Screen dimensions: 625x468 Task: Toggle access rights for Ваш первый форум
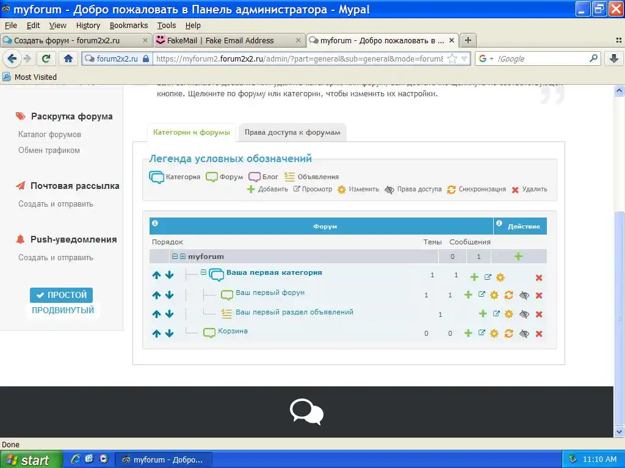click(524, 296)
